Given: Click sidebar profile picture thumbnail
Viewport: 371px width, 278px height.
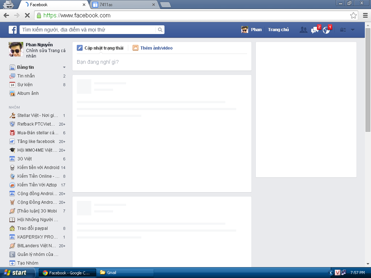Looking at the screenshot, I should pyautogui.click(x=16, y=49).
